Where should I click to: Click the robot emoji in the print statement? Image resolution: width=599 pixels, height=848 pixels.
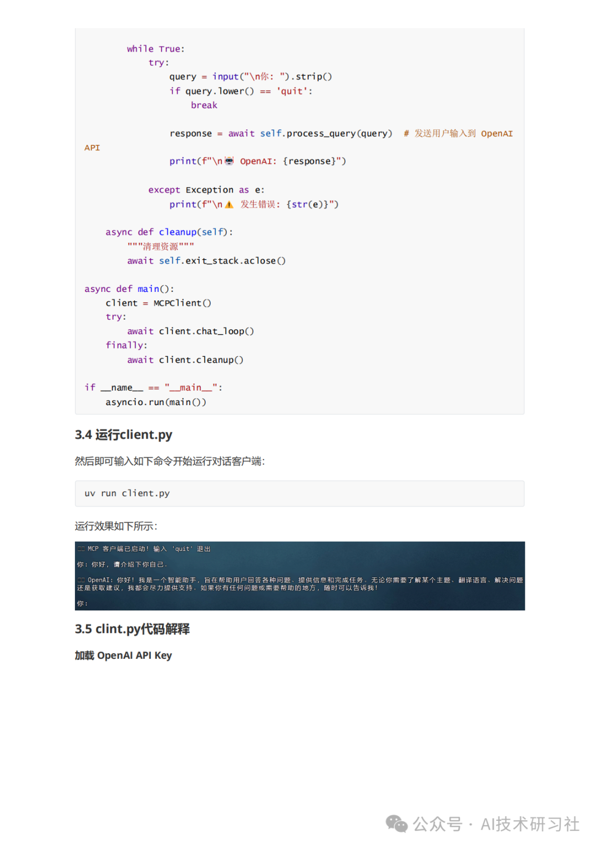[x=229, y=161]
